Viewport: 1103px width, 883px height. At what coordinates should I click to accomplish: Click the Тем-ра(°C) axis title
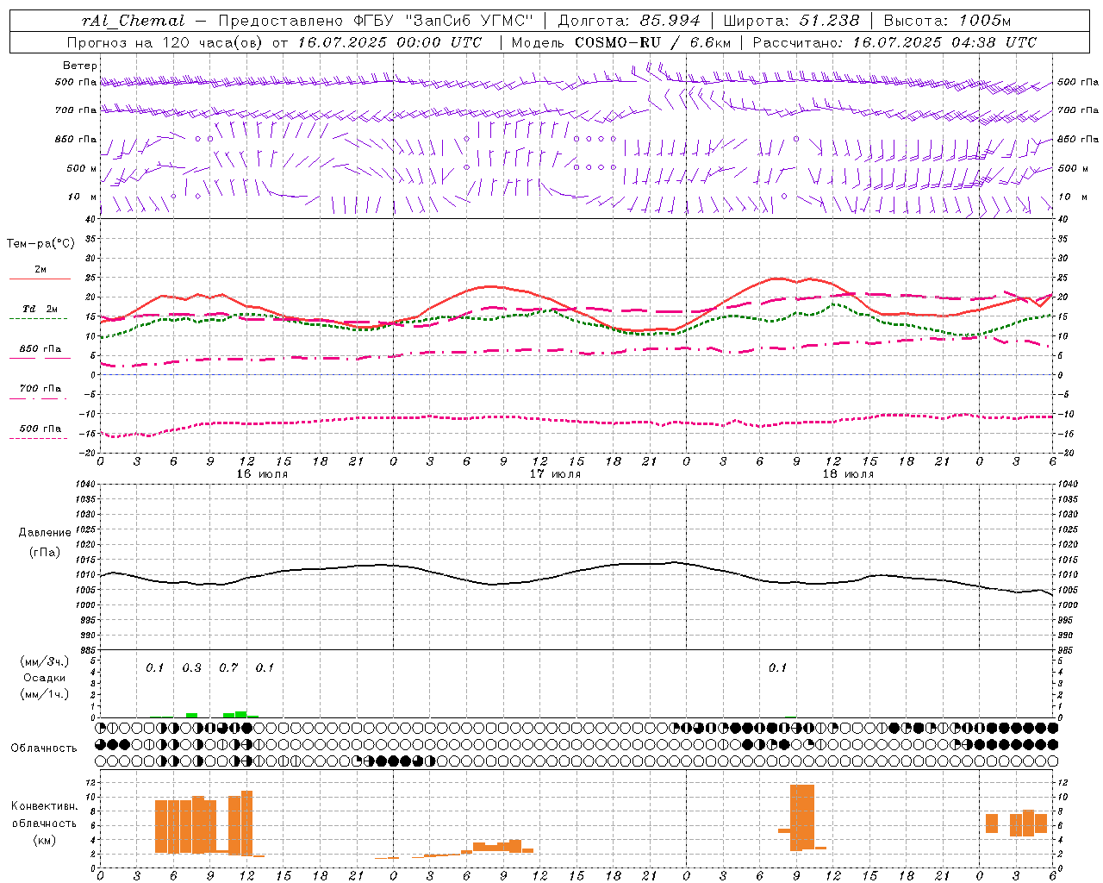click(x=41, y=244)
